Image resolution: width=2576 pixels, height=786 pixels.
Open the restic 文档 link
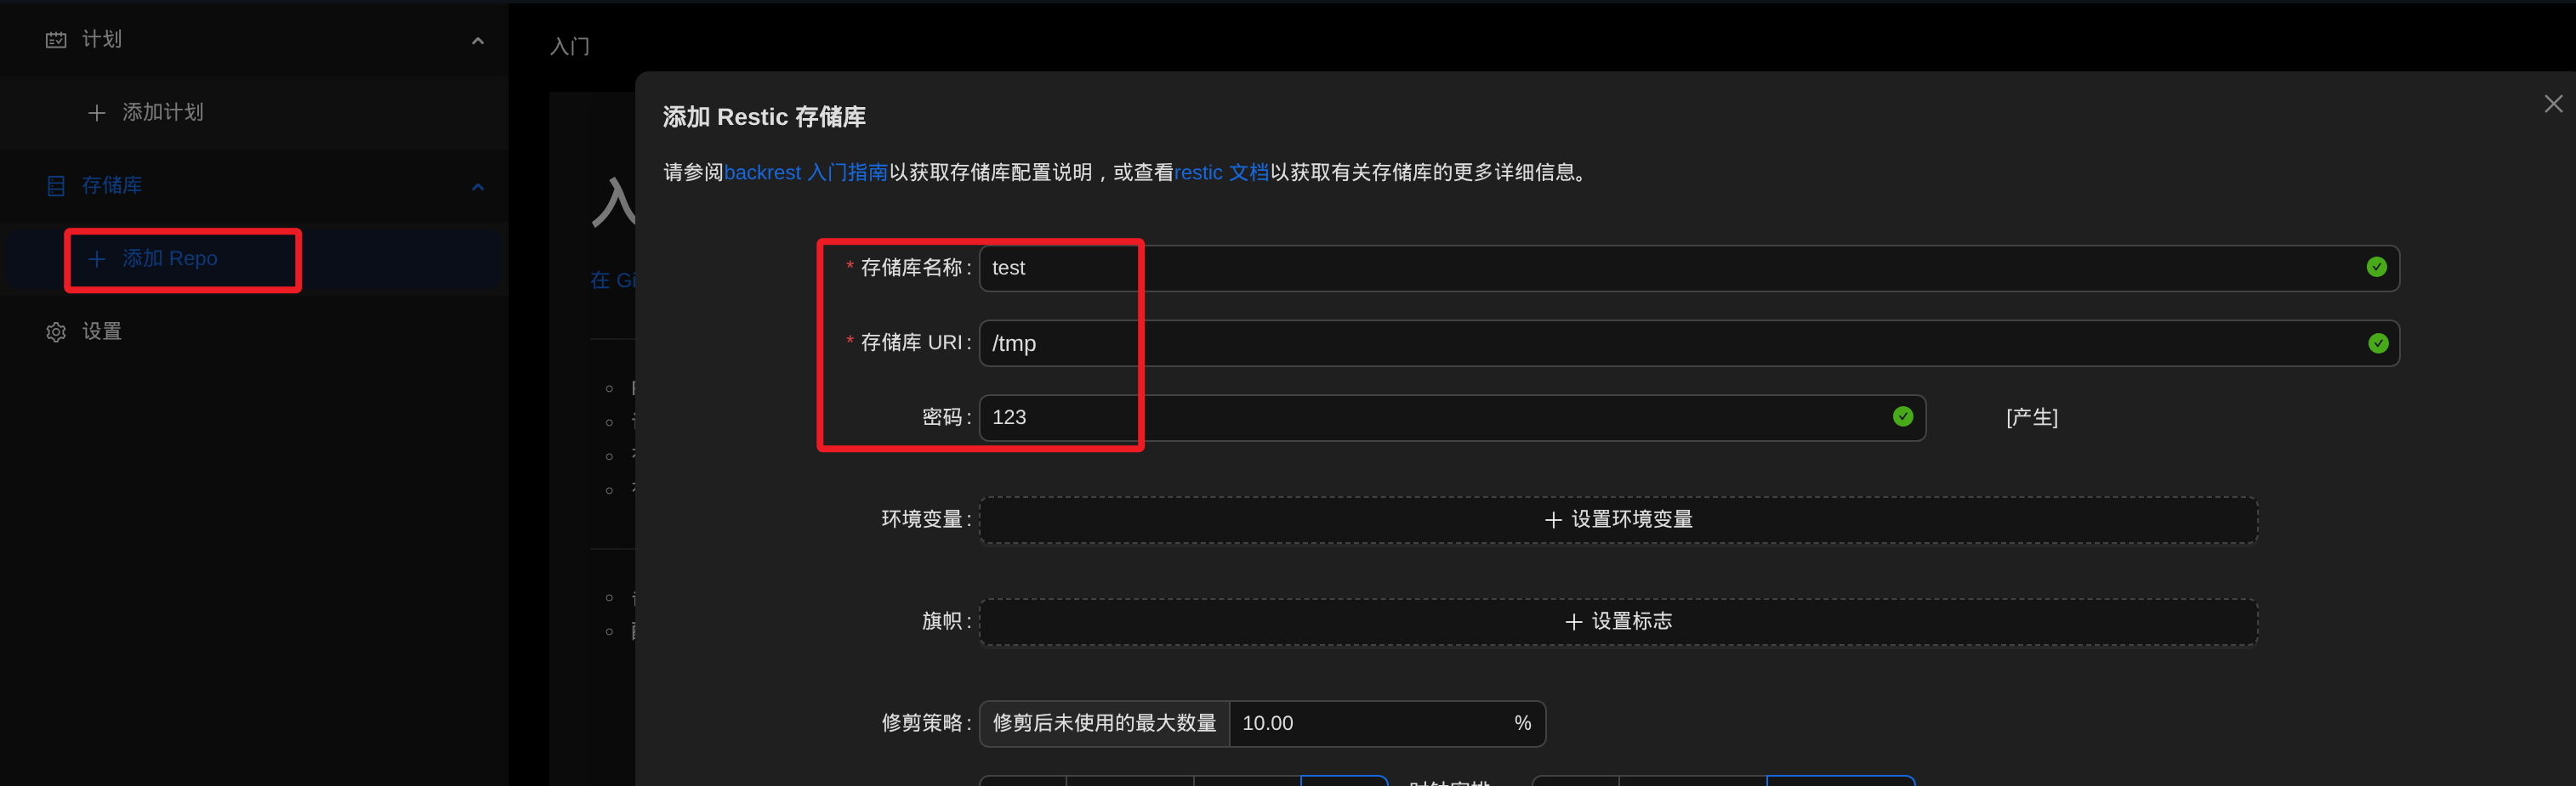pyautogui.click(x=1220, y=172)
